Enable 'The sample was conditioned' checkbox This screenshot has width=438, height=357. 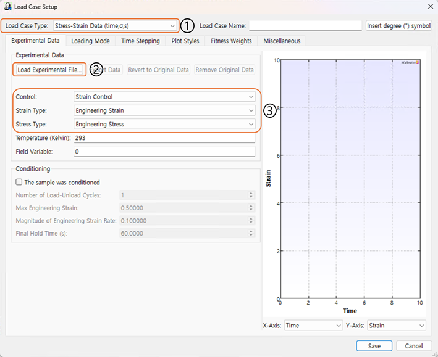point(19,183)
